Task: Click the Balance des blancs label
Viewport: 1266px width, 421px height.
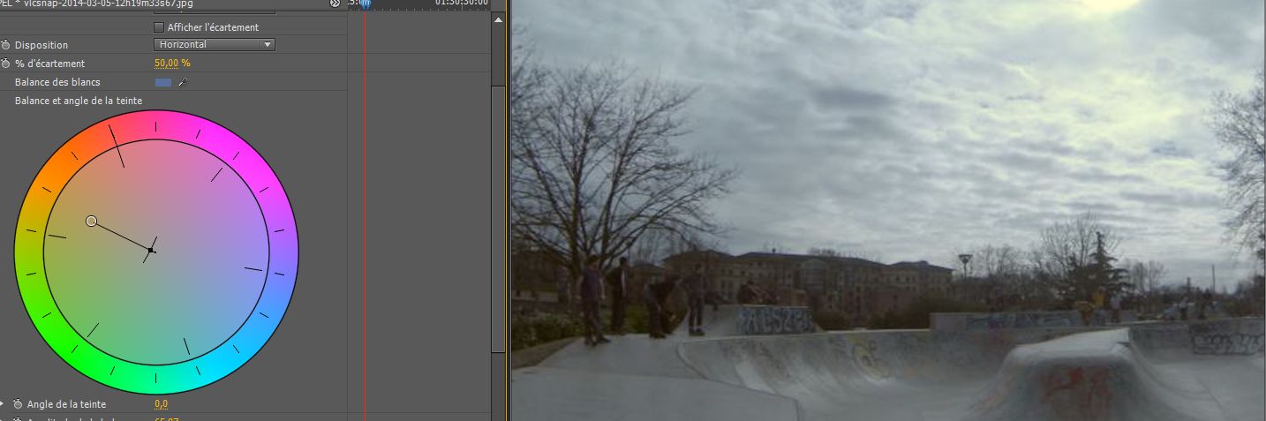Action: [57, 82]
